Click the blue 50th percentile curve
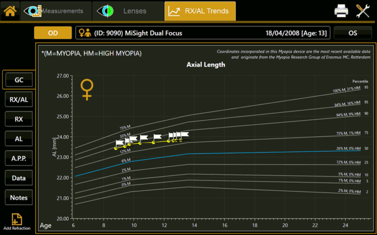This screenshot has height=235, width=377. click(x=270, y=152)
